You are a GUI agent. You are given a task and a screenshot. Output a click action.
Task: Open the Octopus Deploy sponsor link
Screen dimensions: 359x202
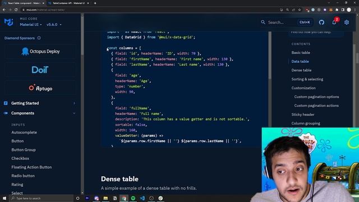(x=40, y=52)
